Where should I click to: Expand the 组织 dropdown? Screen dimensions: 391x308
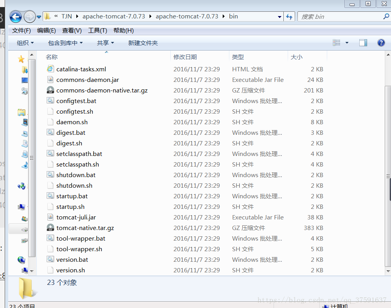pyautogui.click(x=25, y=43)
